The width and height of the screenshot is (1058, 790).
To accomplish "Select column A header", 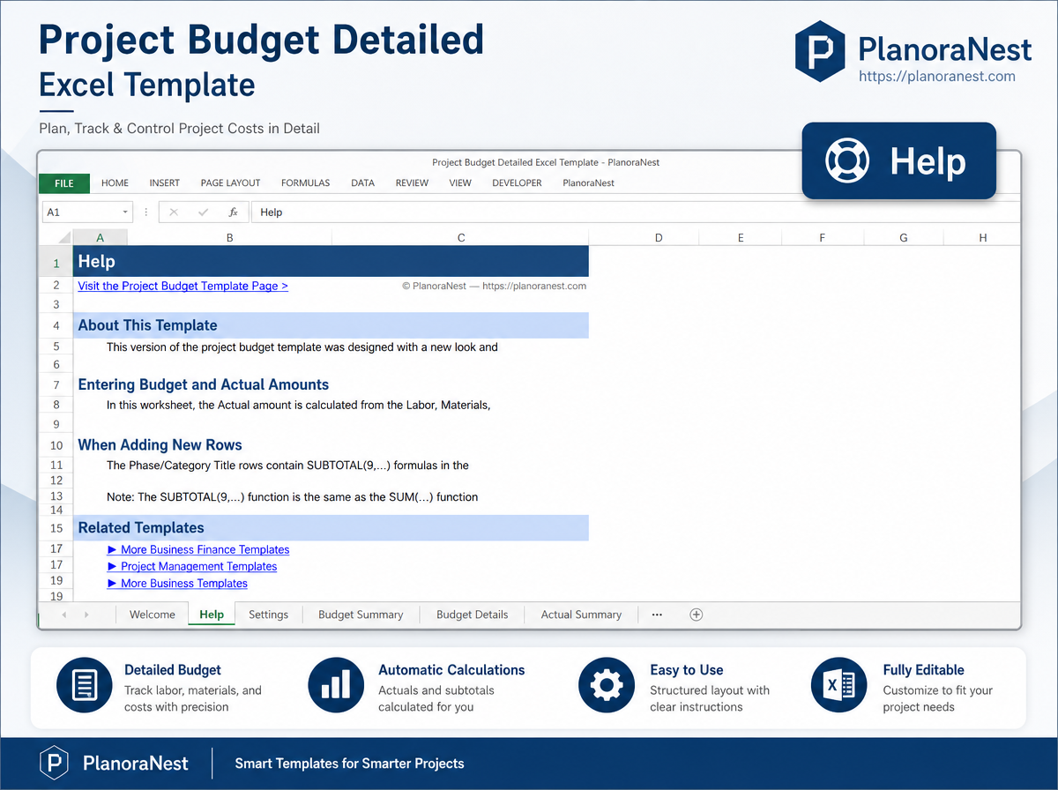I will [x=100, y=238].
